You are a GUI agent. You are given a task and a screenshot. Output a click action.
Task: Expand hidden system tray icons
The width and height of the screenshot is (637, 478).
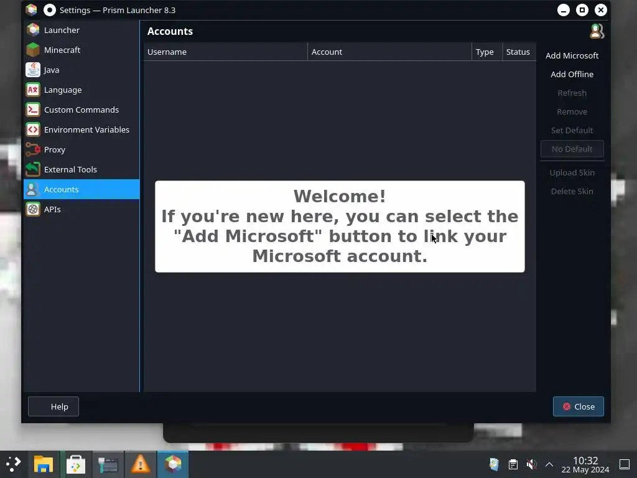[549, 464]
